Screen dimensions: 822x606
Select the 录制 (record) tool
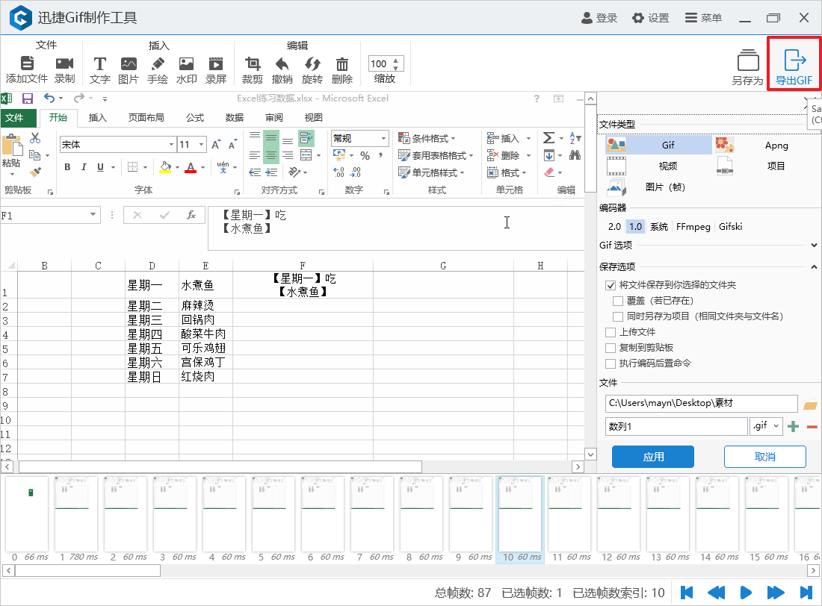point(64,63)
